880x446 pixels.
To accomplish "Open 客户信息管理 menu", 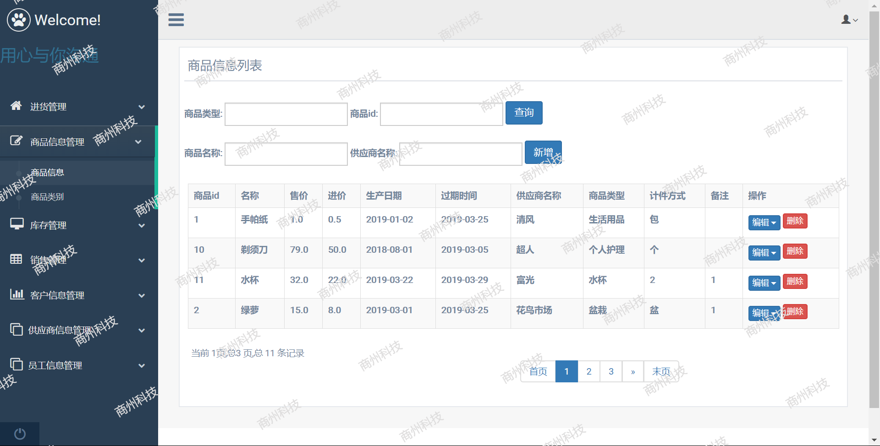I will tap(78, 295).
